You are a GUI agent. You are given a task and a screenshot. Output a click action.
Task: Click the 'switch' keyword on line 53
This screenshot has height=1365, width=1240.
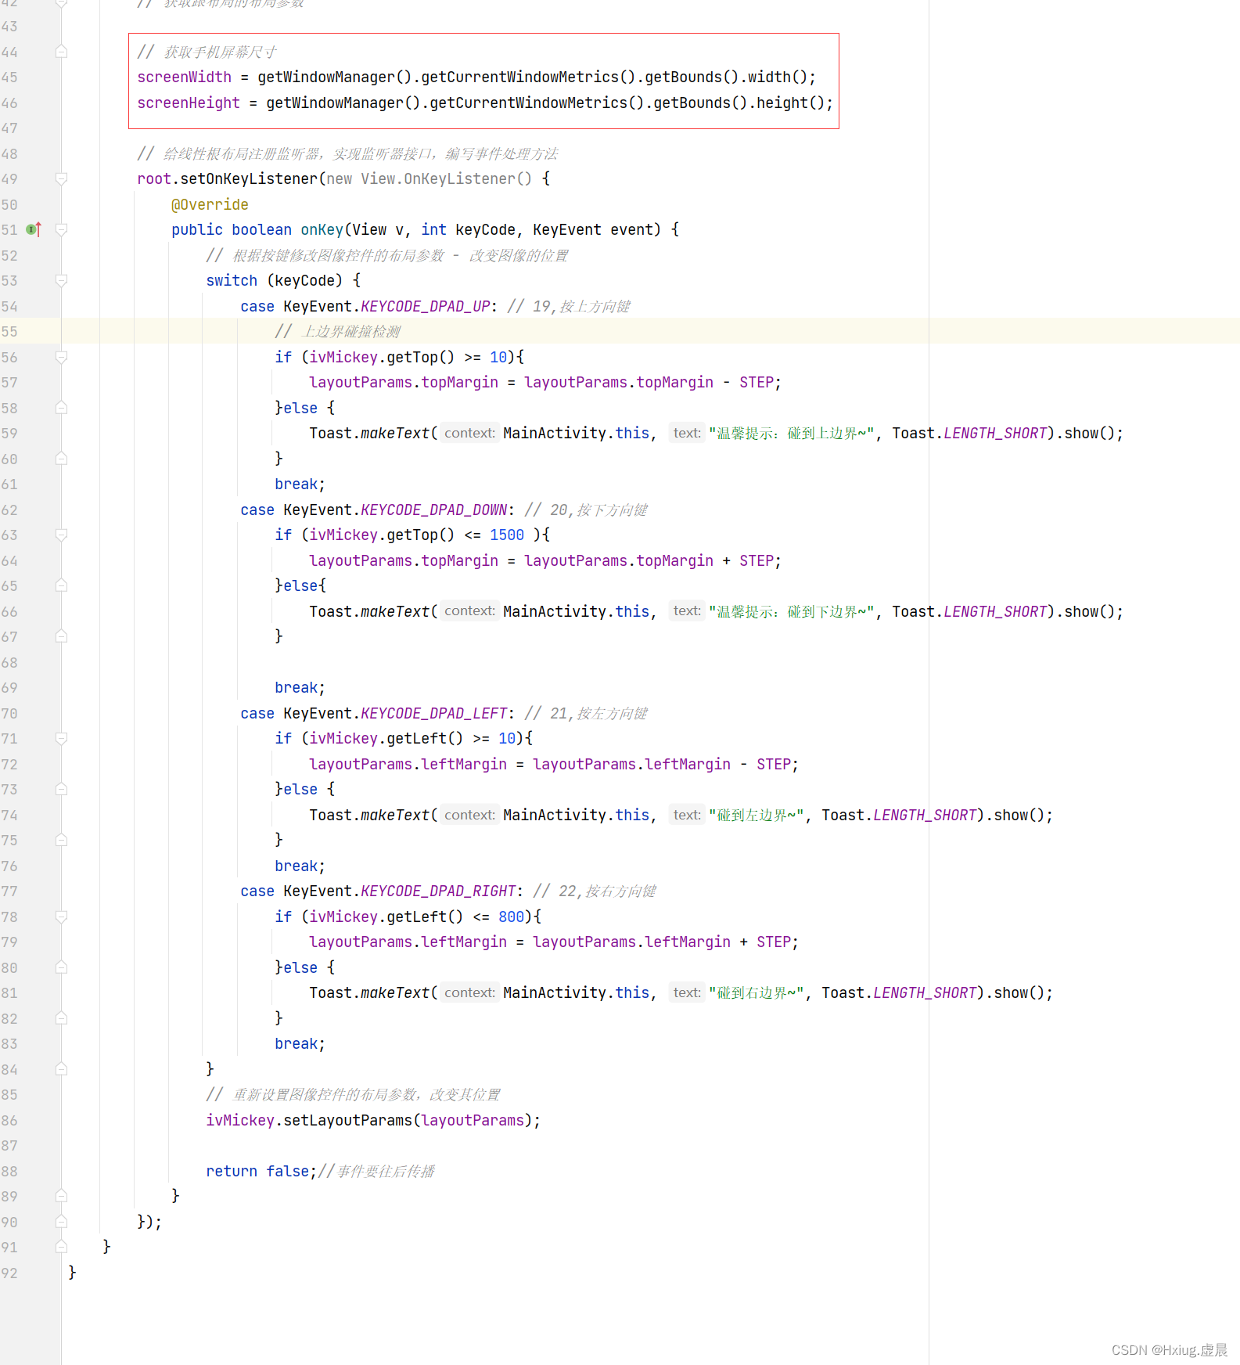click(x=232, y=280)
